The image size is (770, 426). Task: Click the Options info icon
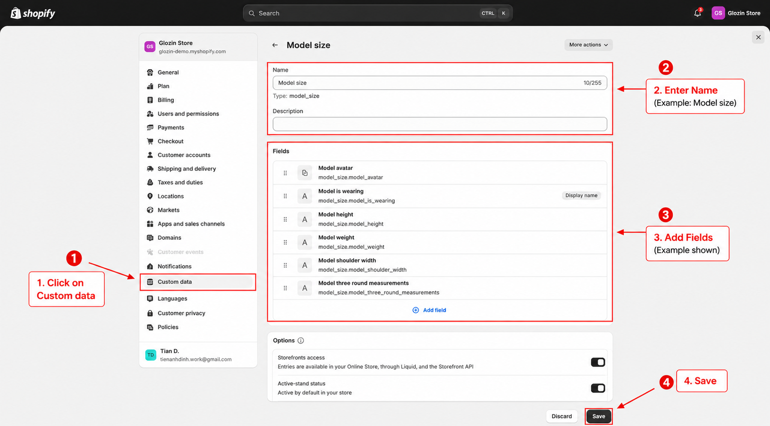[x=301, y=340]
